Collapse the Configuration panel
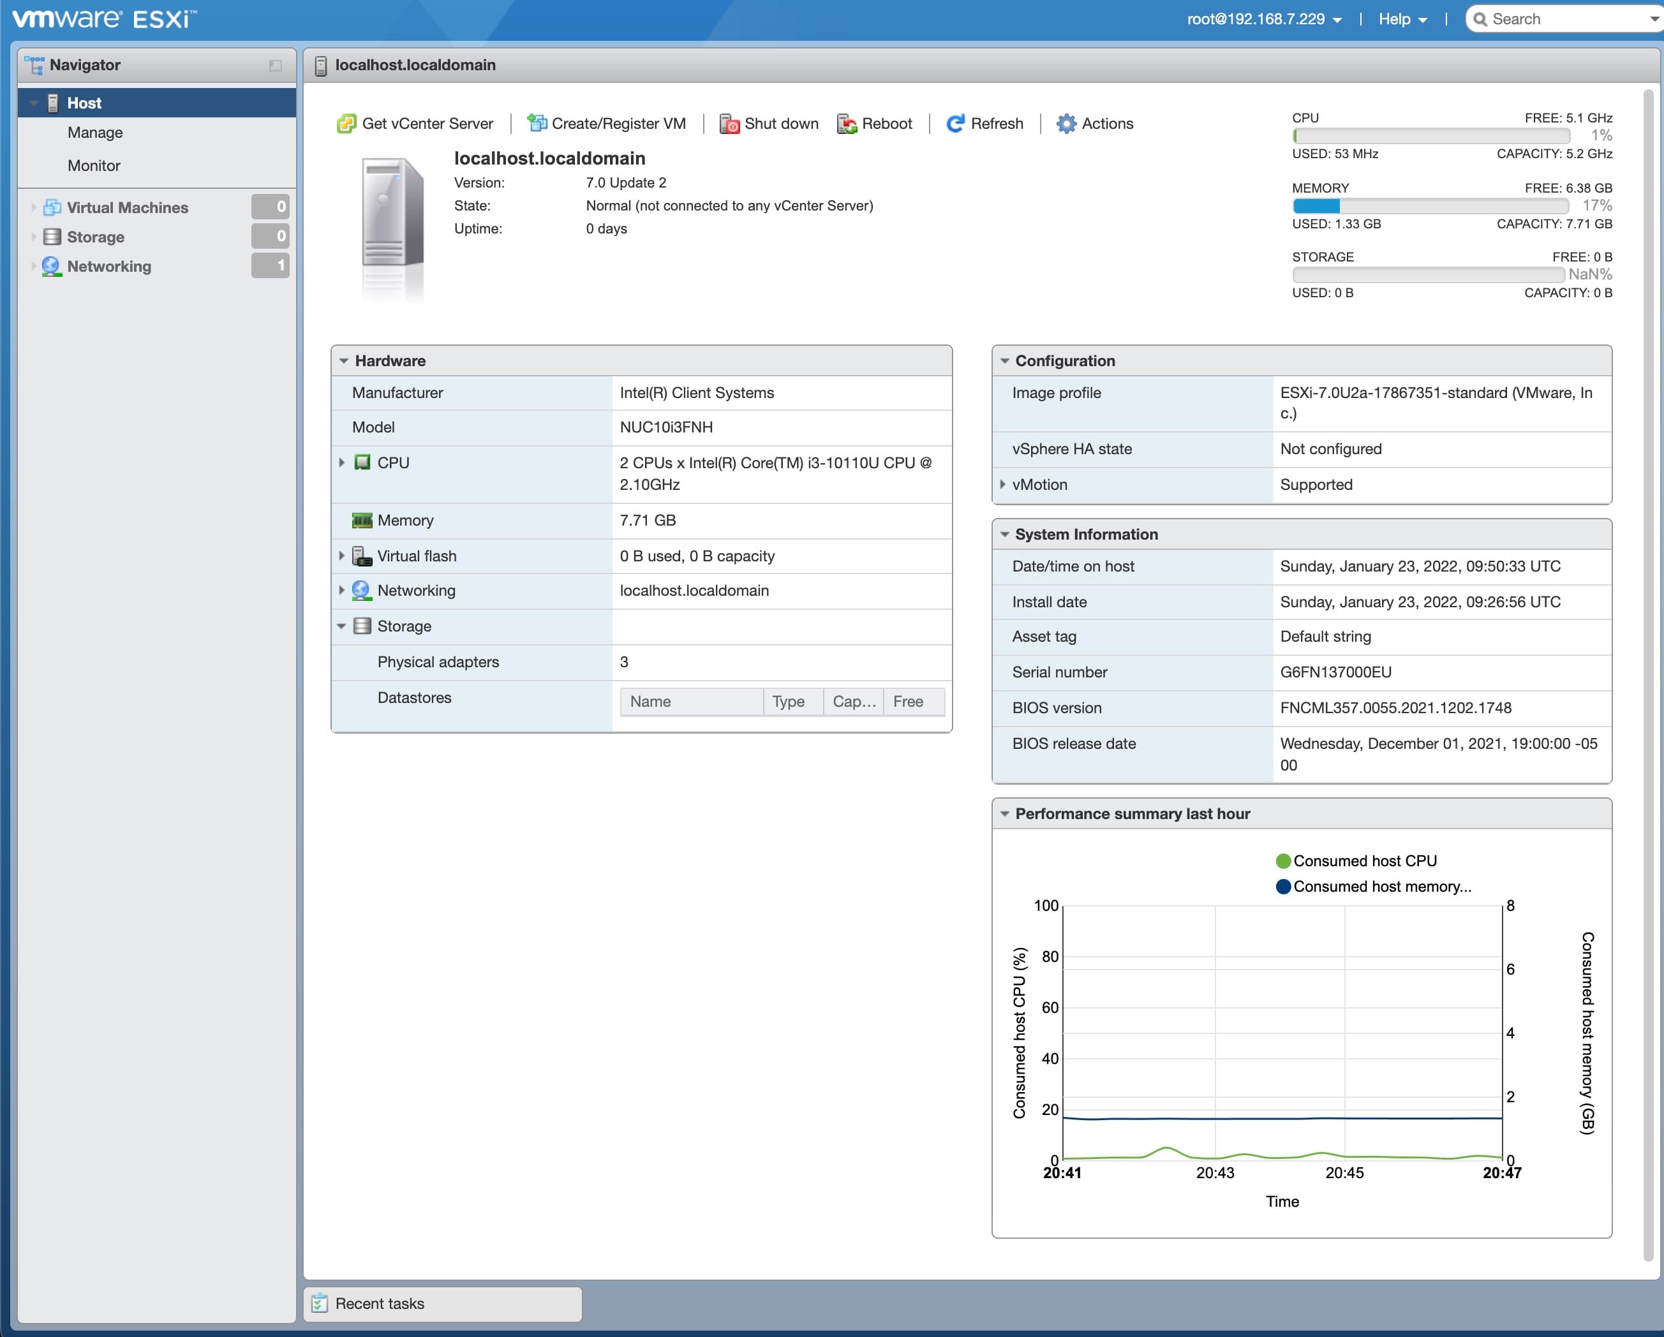The image size is (1664, 1337). point(1004,361)
